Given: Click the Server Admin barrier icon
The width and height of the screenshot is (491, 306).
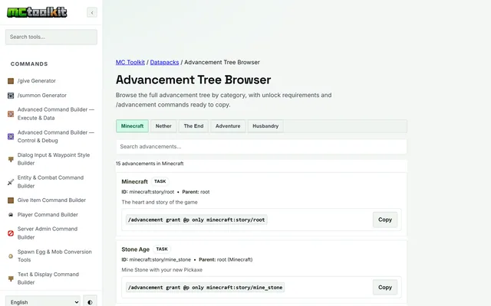Looking at the screenshot, I should [x=11, y=233].
